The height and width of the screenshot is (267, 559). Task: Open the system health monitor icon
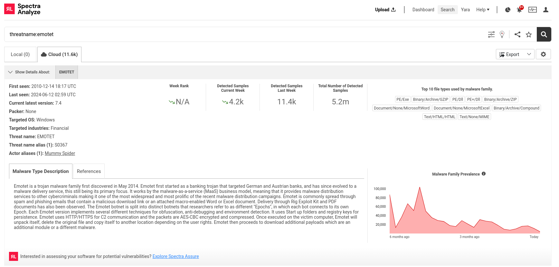coord(533,10)
